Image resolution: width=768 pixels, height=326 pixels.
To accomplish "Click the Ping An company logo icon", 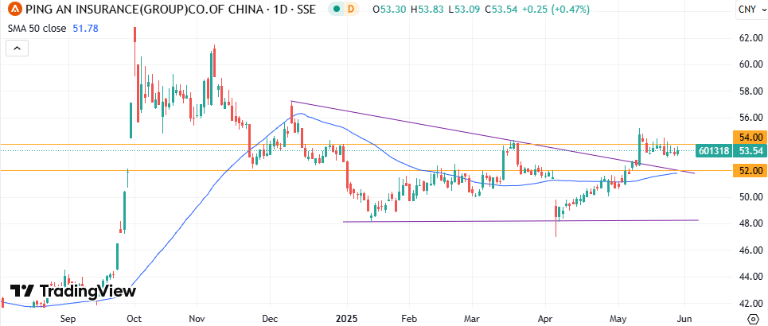I will point(16,9).
